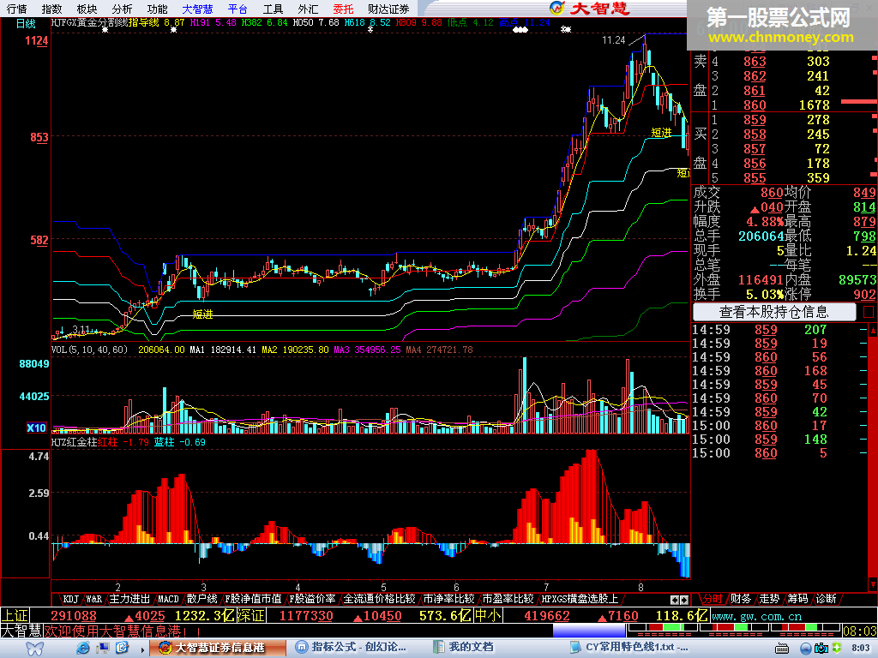Open the 指数 menu
This screenshot has height=658, width=878.
pos(51,9)
